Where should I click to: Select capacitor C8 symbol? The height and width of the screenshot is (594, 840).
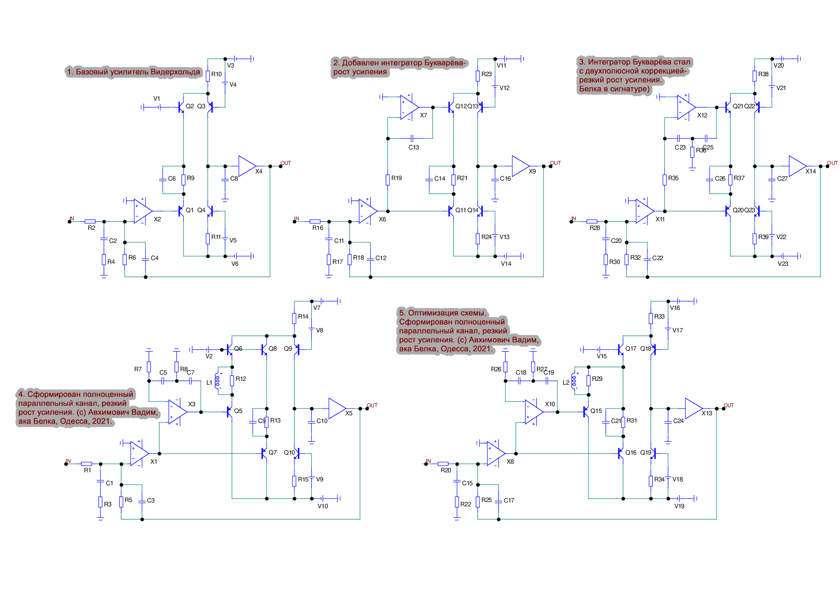click(x=225, y=180)
